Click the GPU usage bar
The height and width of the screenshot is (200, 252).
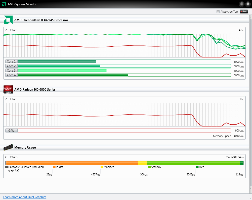coord(124,130)
